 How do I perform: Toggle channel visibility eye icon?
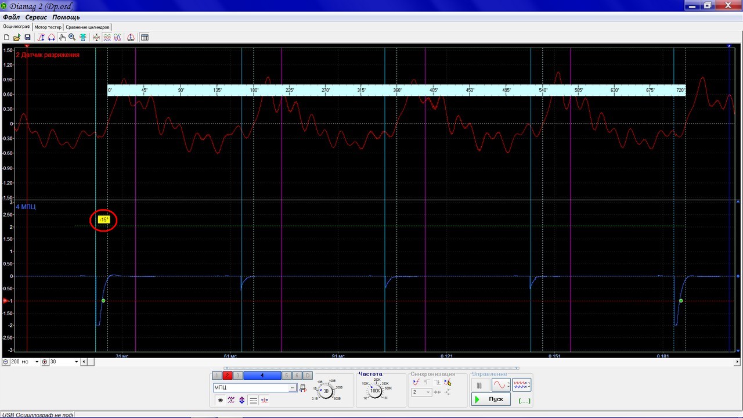click(x=221, y=400)
